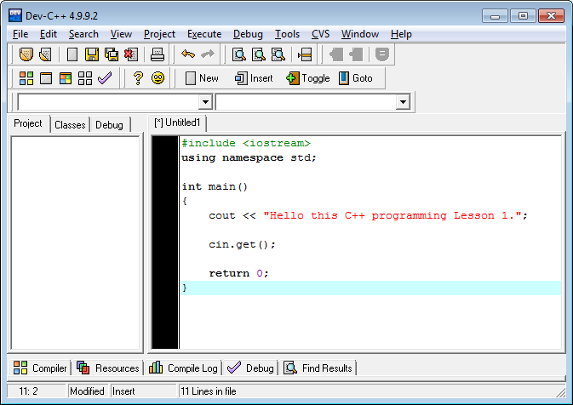Open Help with the question mark icon

(138, 77)
